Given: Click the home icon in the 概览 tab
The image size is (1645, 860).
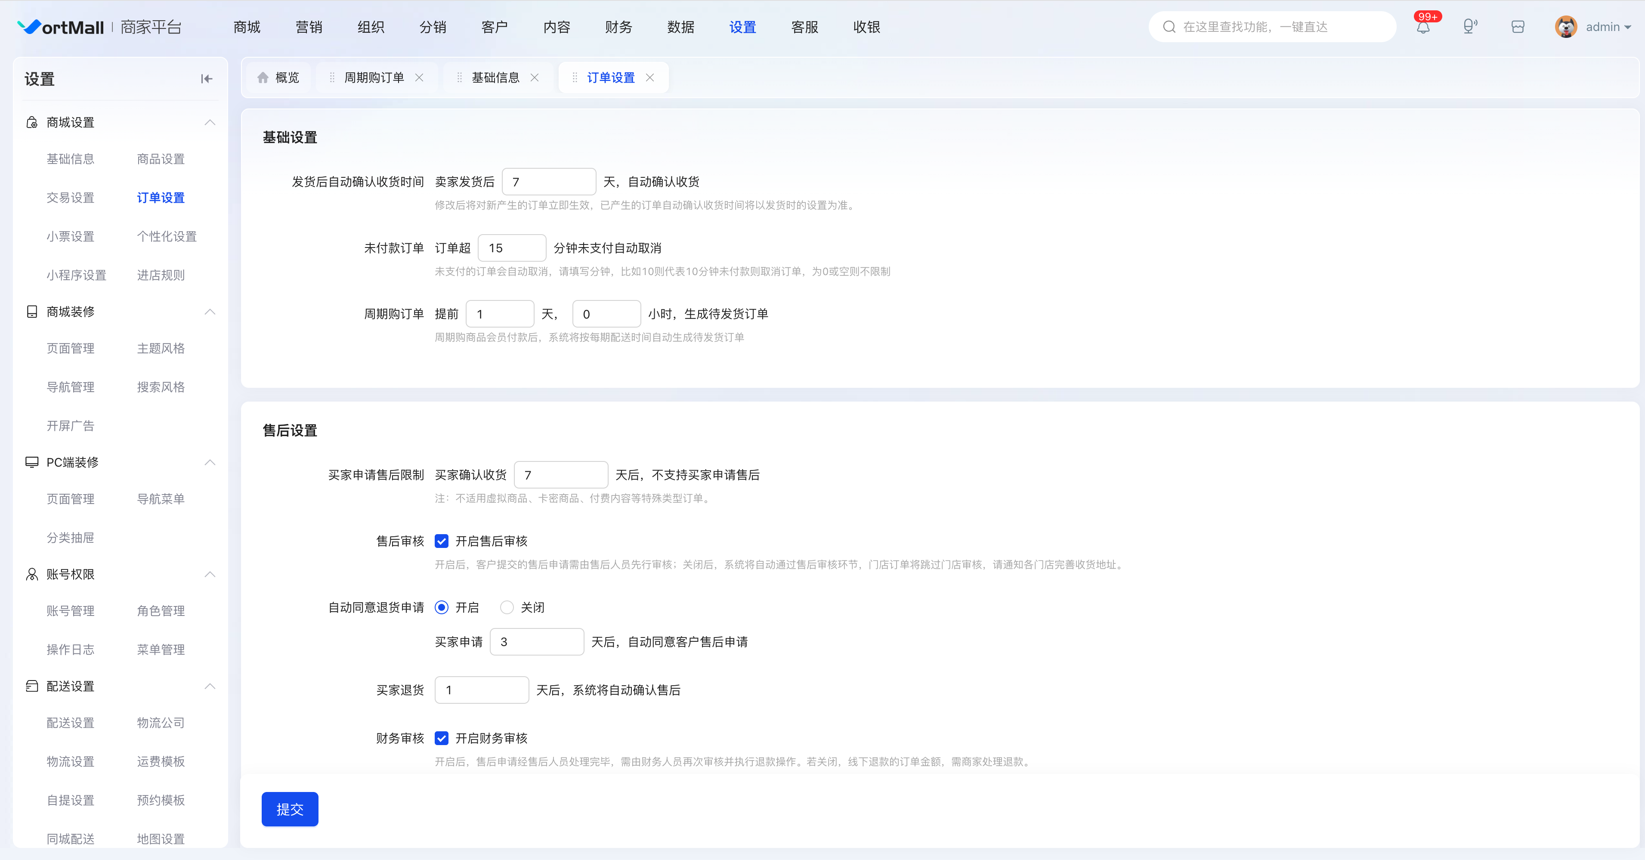Looking at the screenshot, I should [263, 77].
